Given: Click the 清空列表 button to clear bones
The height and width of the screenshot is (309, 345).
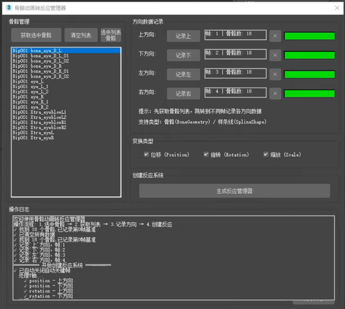Looking at the screenshot, I should [x=81, y=35].
